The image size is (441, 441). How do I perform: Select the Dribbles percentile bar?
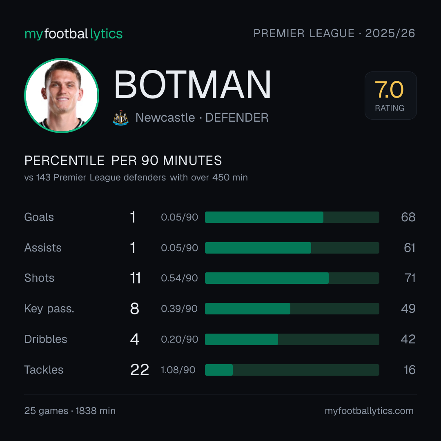tap(292, 339)
